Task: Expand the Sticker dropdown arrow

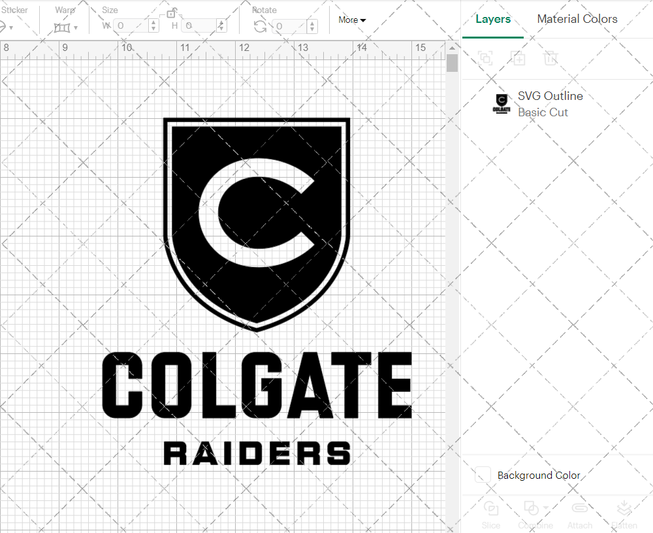Action: point(11,28)
